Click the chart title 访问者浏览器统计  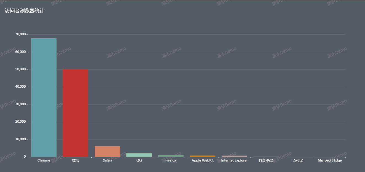(25, 11)
